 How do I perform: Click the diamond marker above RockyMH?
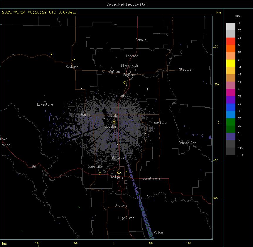coord(73,60)
